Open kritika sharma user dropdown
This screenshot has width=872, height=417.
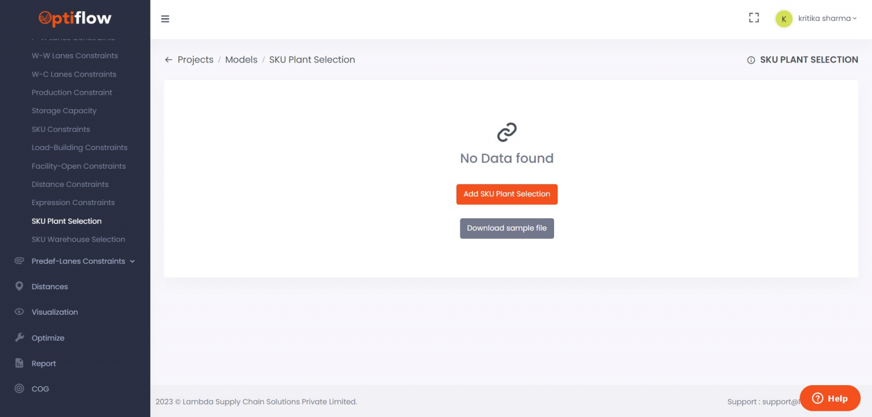click(x=827, y=18)
